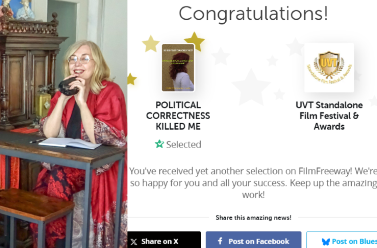Click the Facebook f logo icon
The width and height of the screenshot is (377, 248).
220,241
